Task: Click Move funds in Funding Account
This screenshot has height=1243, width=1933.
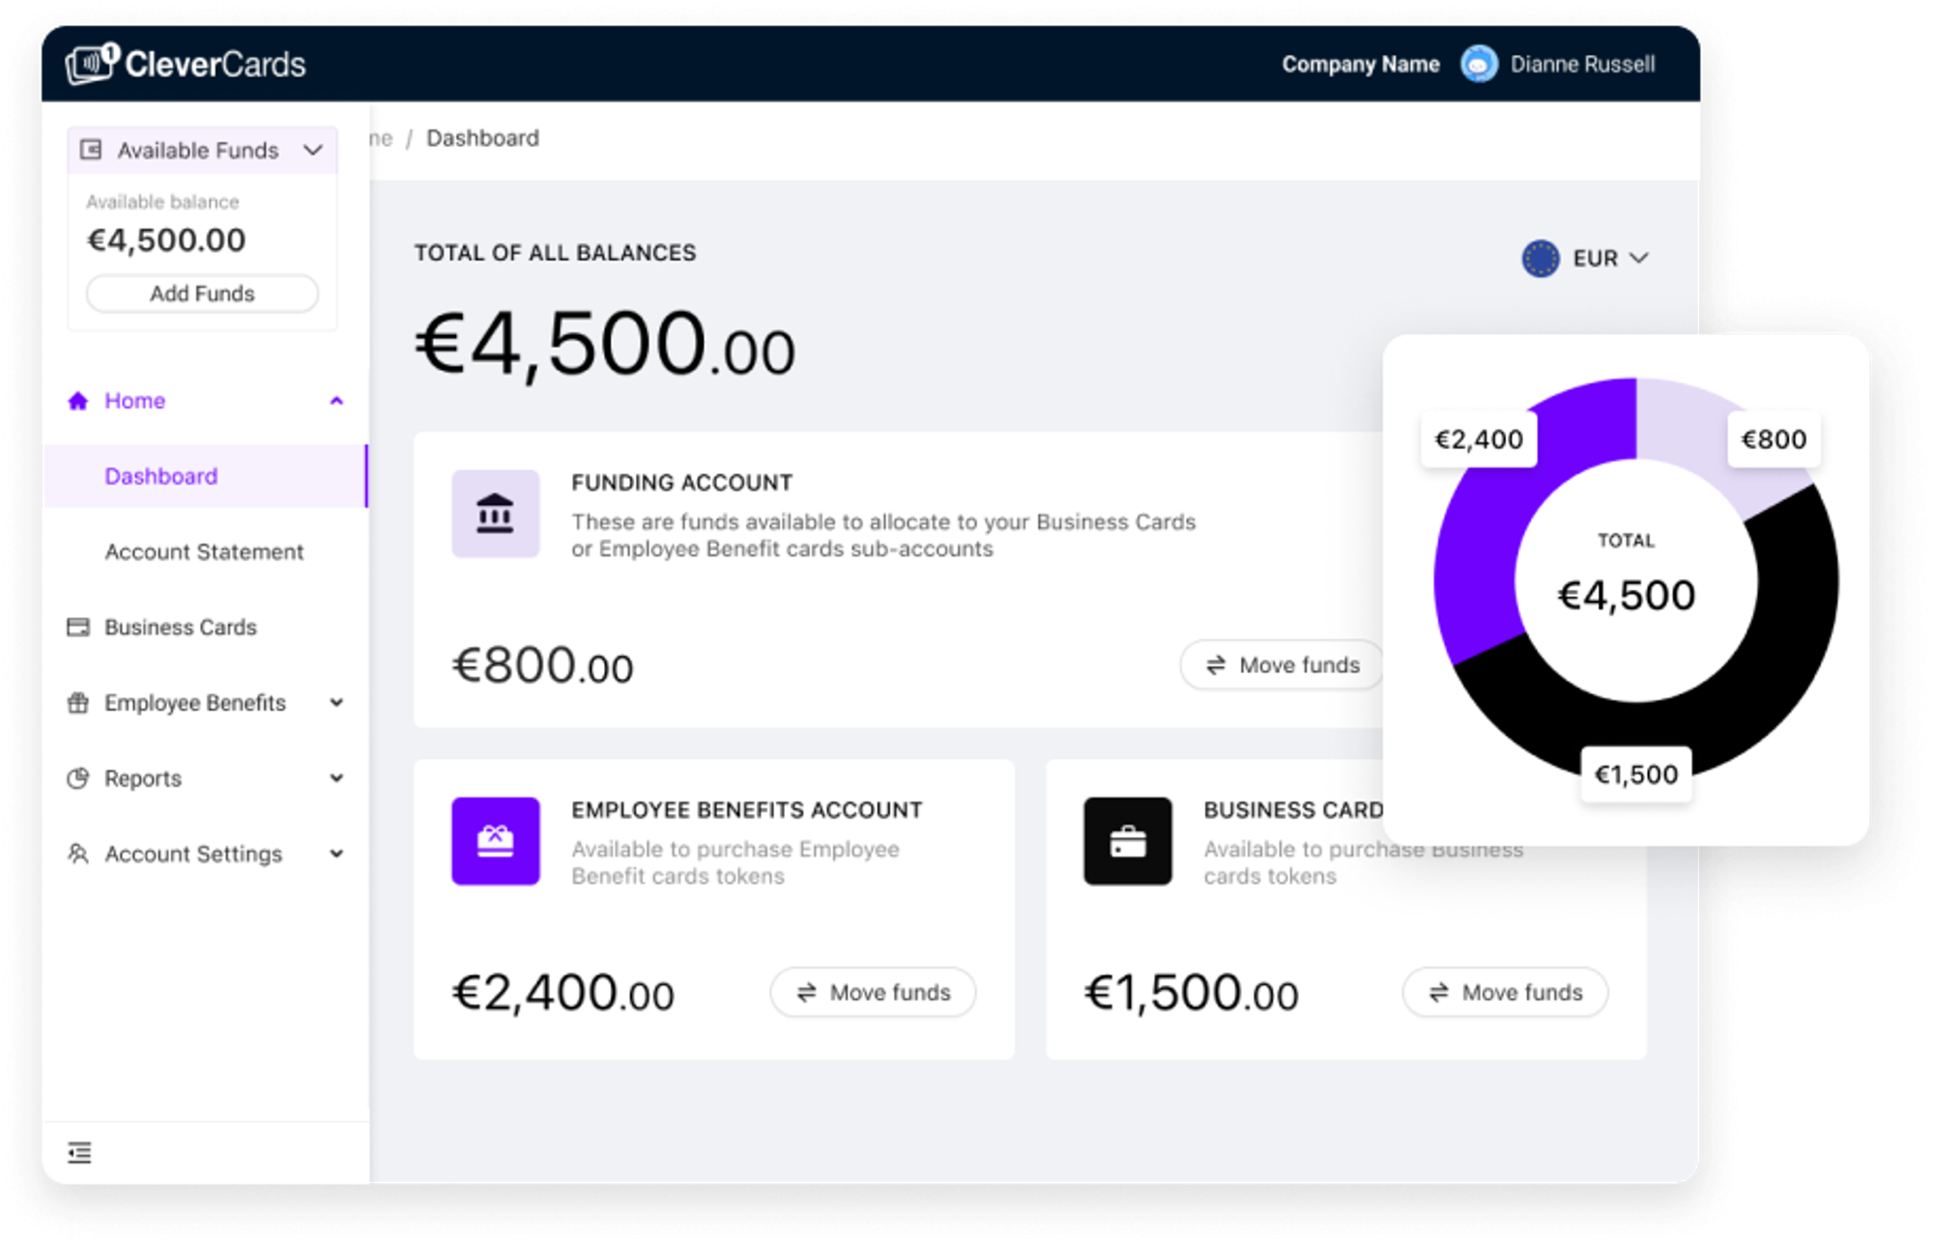Action: tap(1282, 664)
